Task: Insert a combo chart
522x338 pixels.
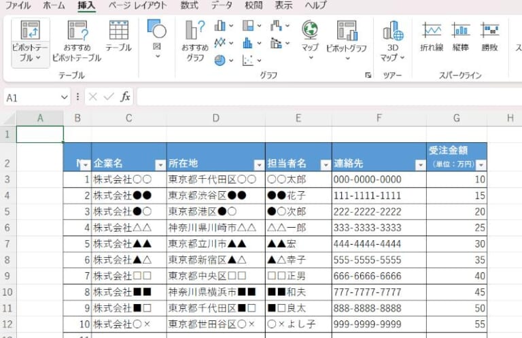Action: [277, 43]
